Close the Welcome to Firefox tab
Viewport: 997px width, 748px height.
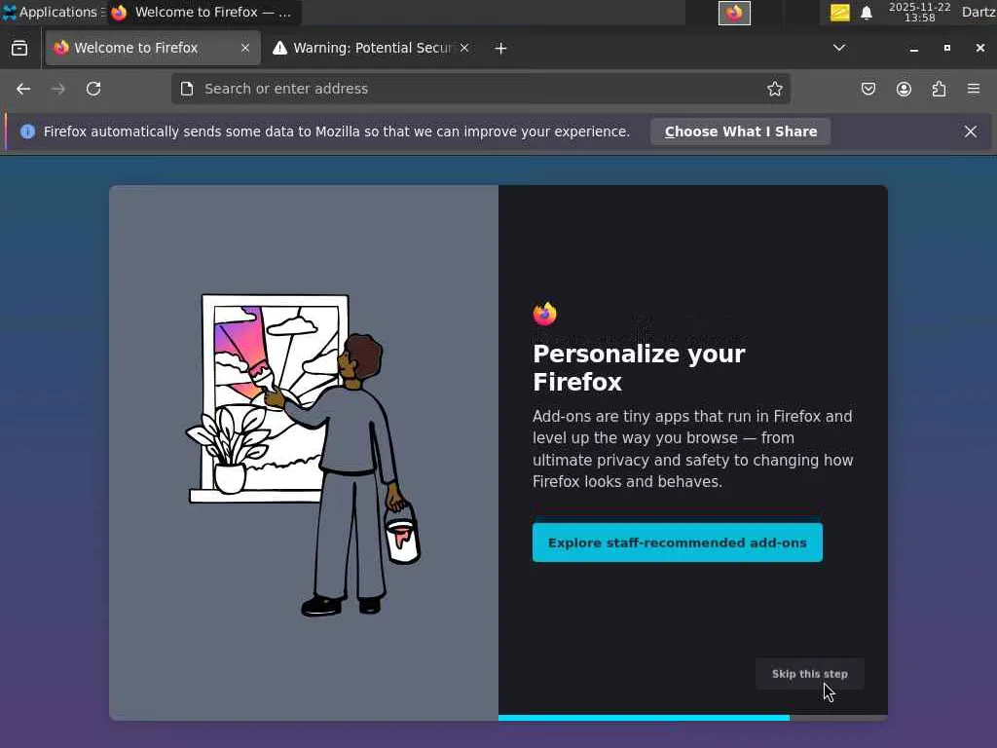tap(245, 49)
